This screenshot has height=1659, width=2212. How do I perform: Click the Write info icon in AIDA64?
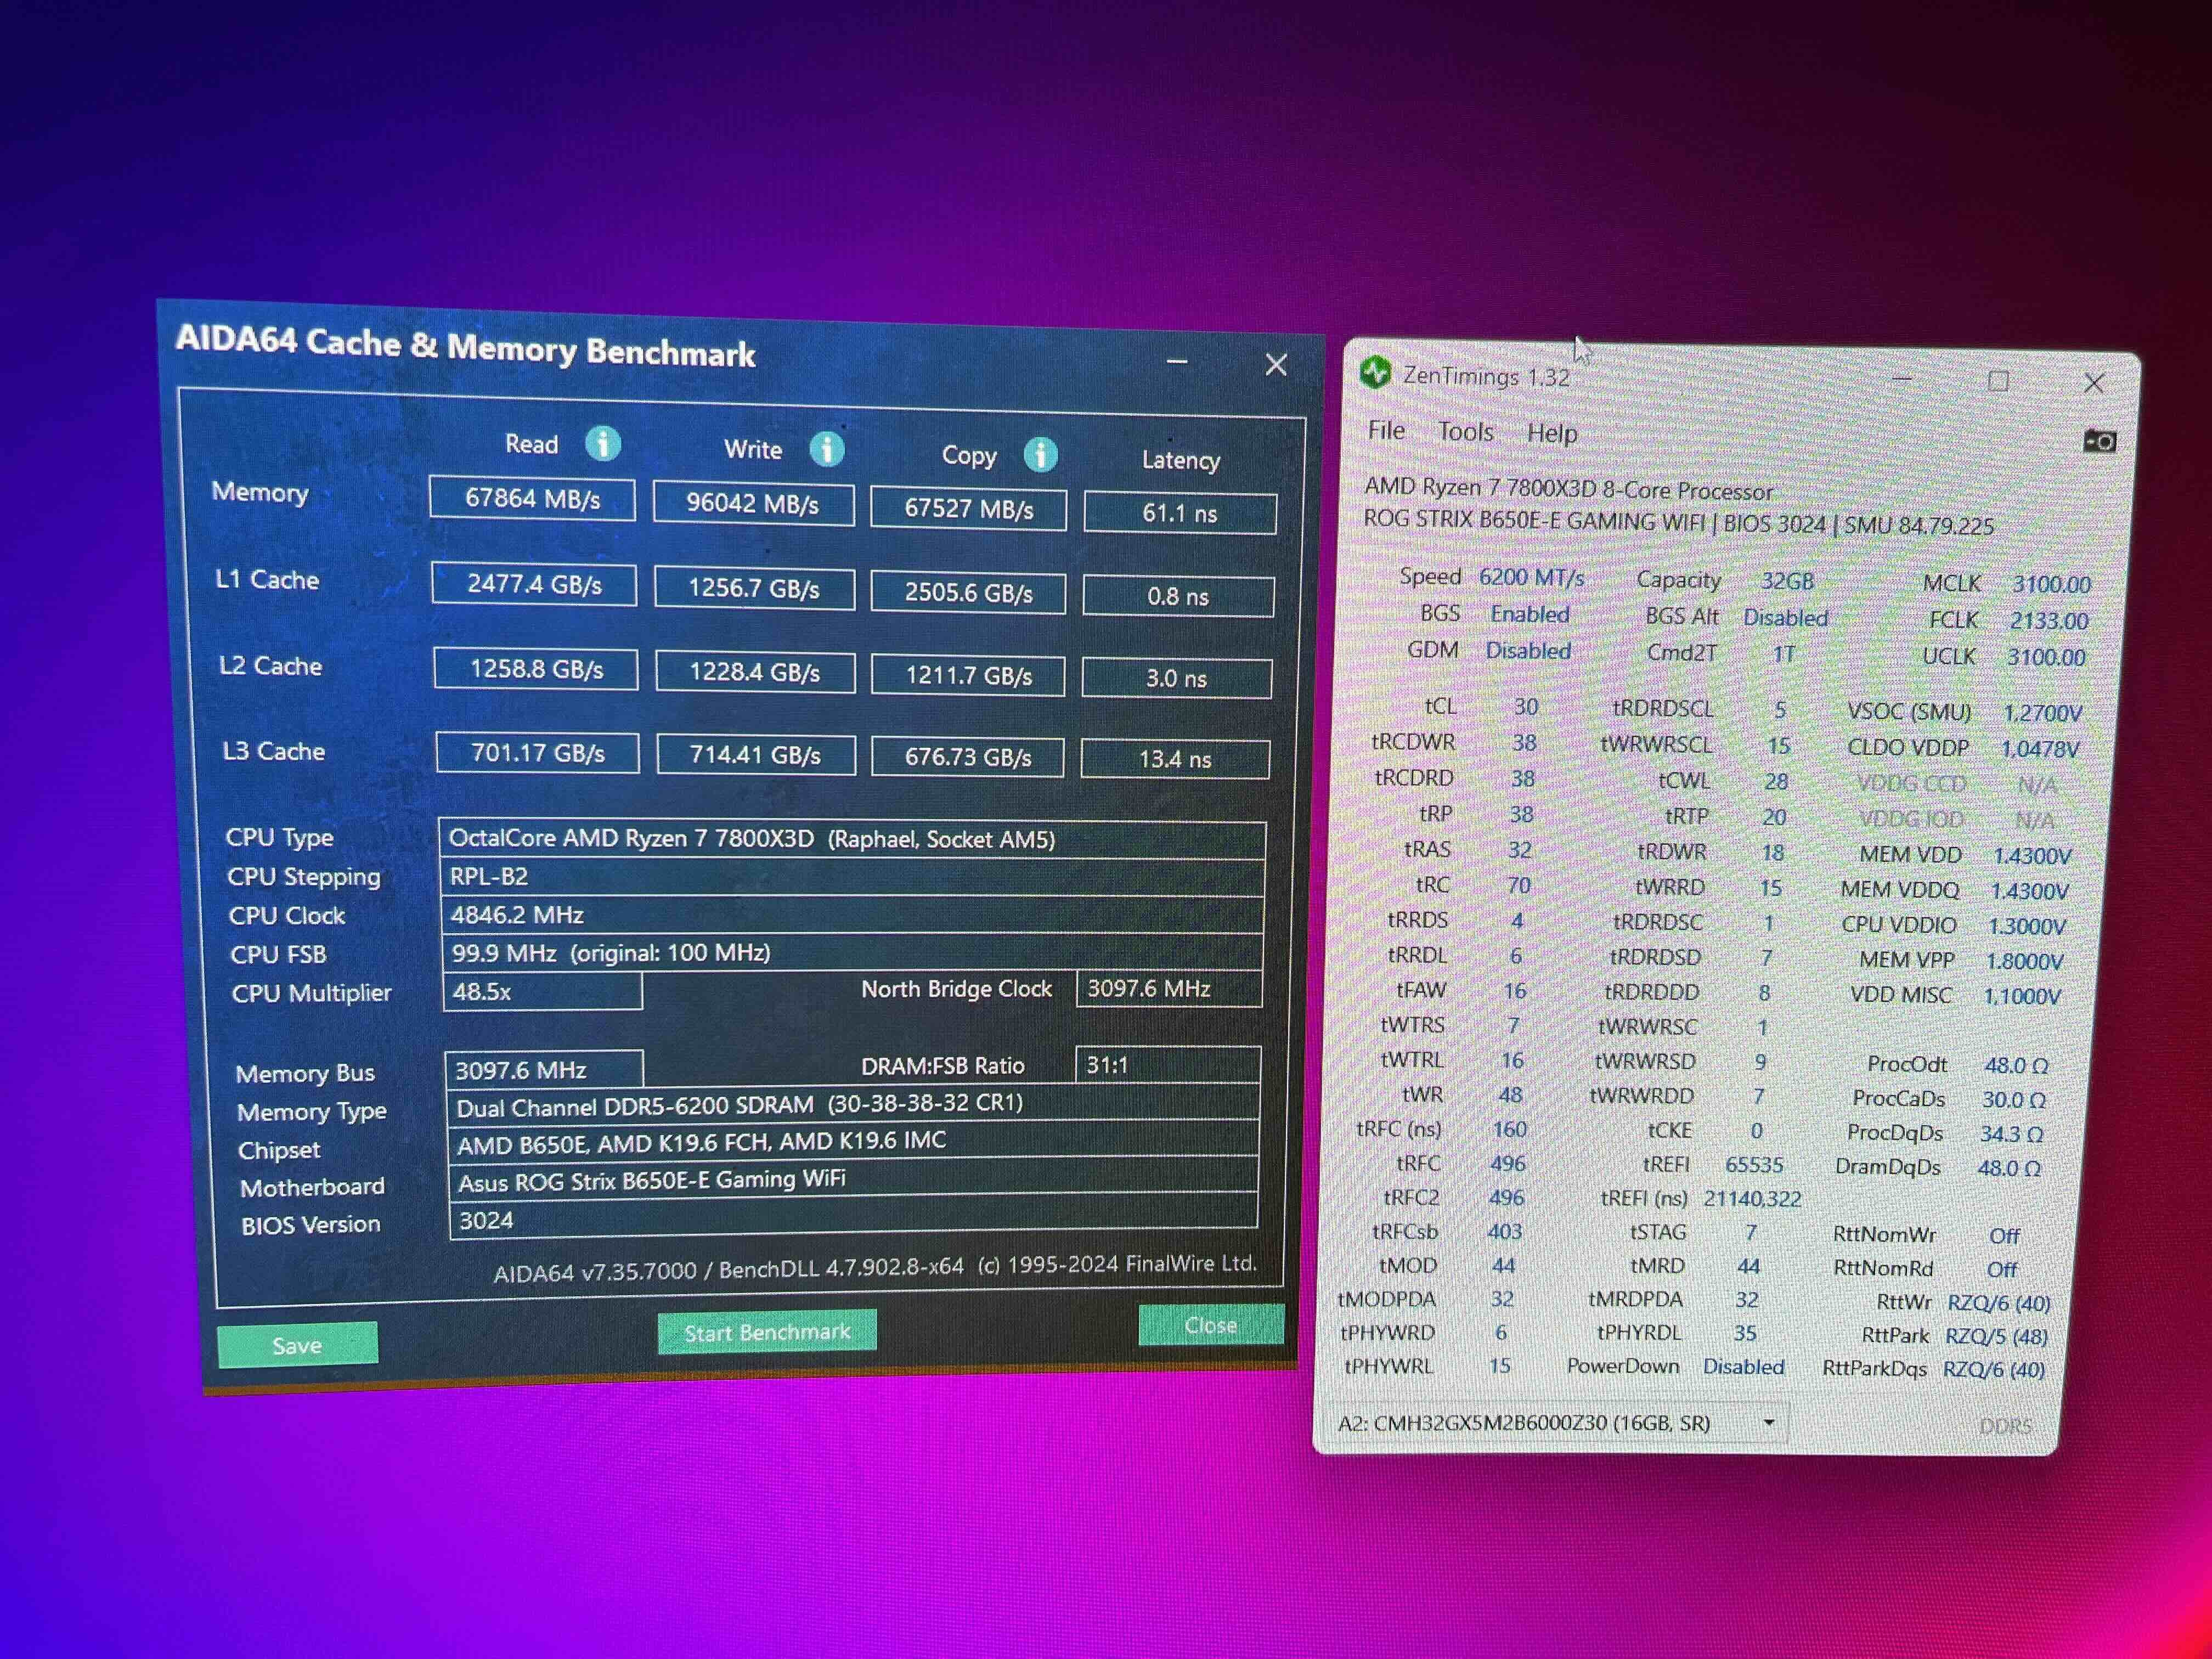click(826, 449)
